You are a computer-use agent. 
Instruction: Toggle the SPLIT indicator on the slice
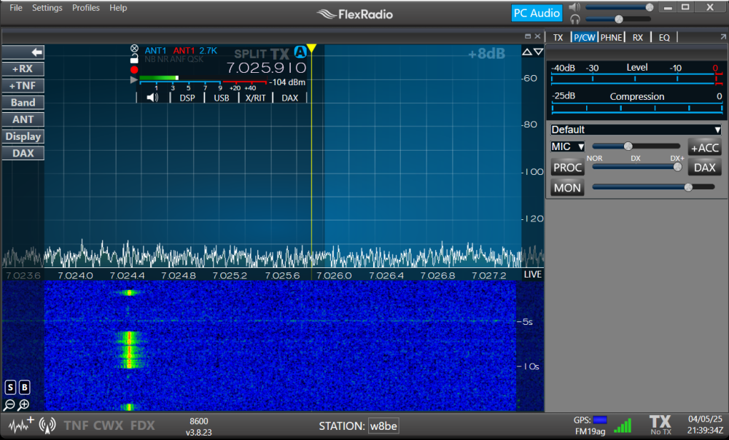[x=250, y=54]
